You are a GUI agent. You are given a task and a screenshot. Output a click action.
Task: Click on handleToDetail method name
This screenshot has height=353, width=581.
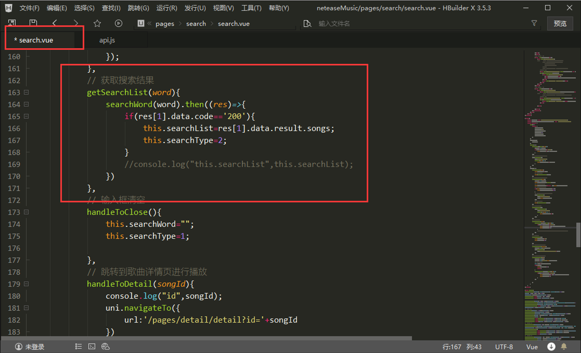120,284
